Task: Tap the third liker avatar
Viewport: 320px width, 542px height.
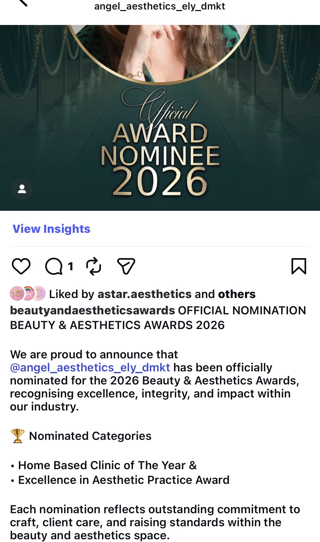Action: (x=40, y=293)
